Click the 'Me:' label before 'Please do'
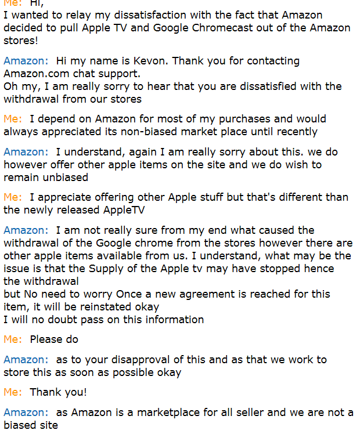 13,339
